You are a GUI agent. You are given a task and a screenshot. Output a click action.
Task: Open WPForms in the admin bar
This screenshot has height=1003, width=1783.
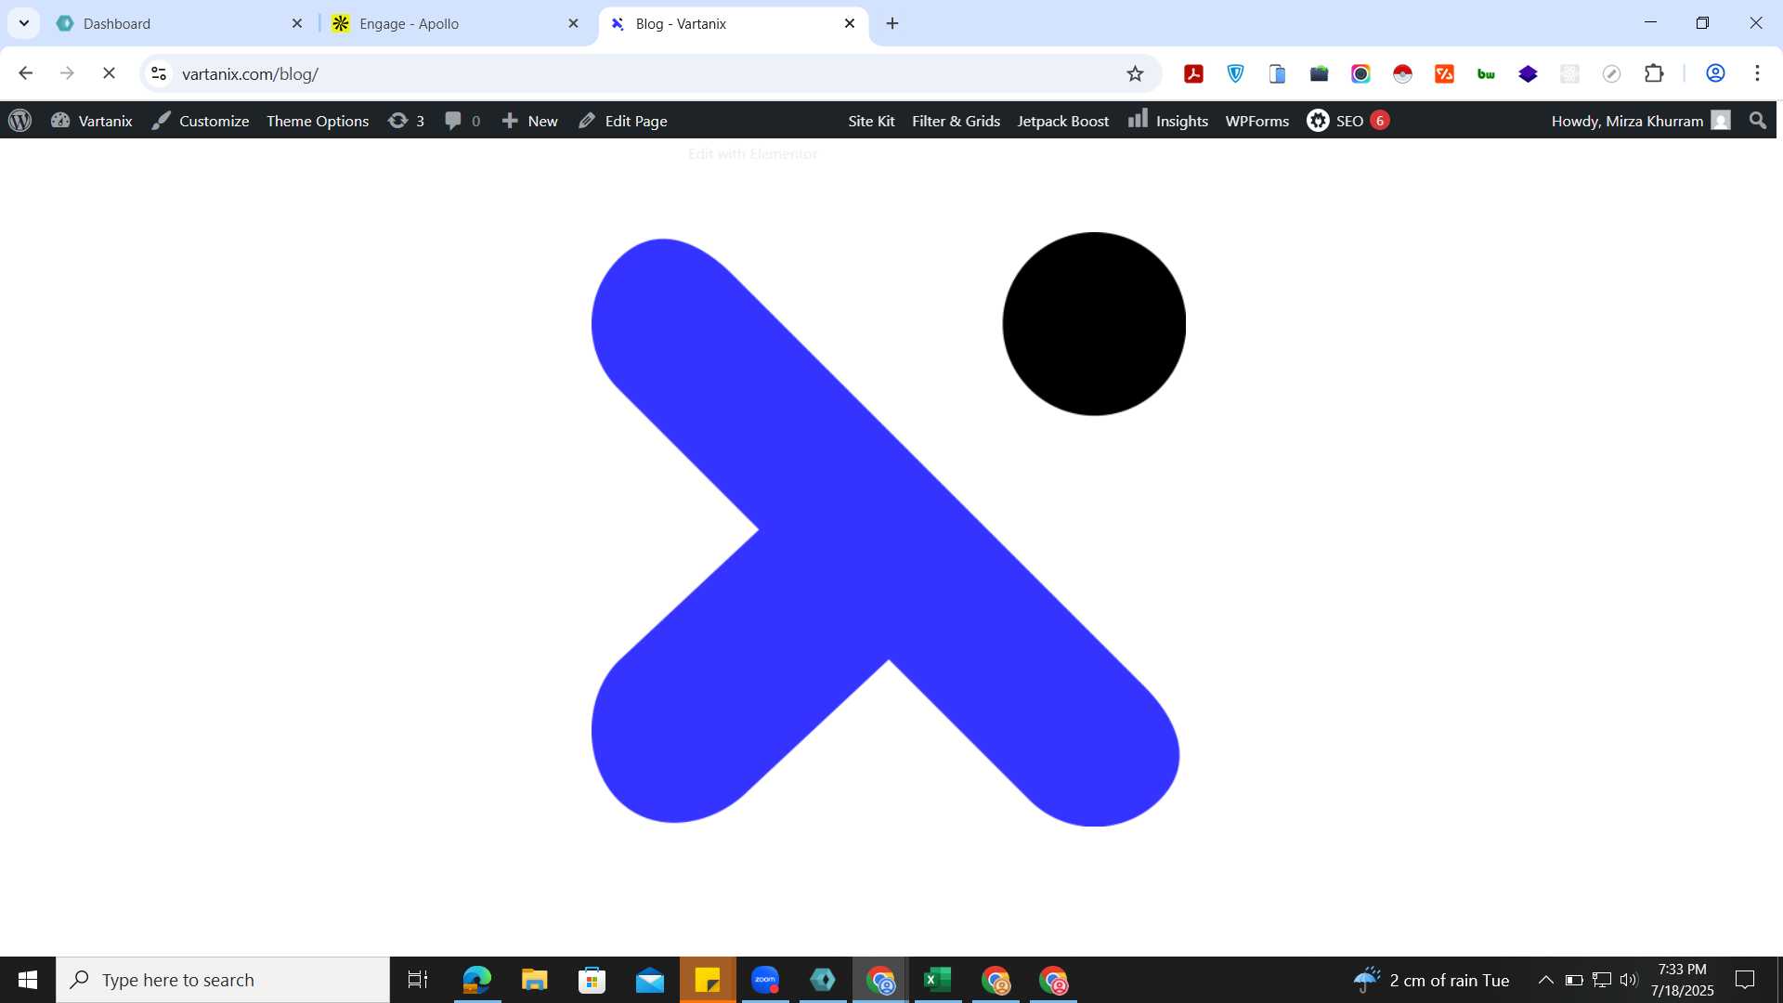pyautogui.click(x=1256, y=121)
